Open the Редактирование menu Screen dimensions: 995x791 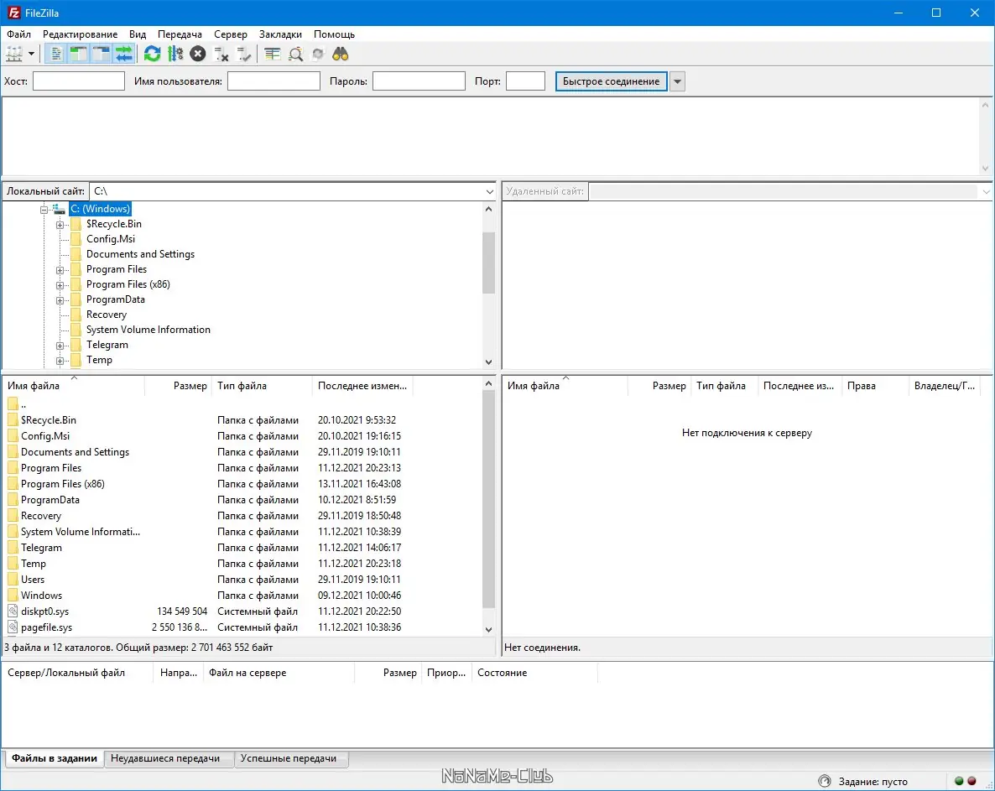point(80,34)
